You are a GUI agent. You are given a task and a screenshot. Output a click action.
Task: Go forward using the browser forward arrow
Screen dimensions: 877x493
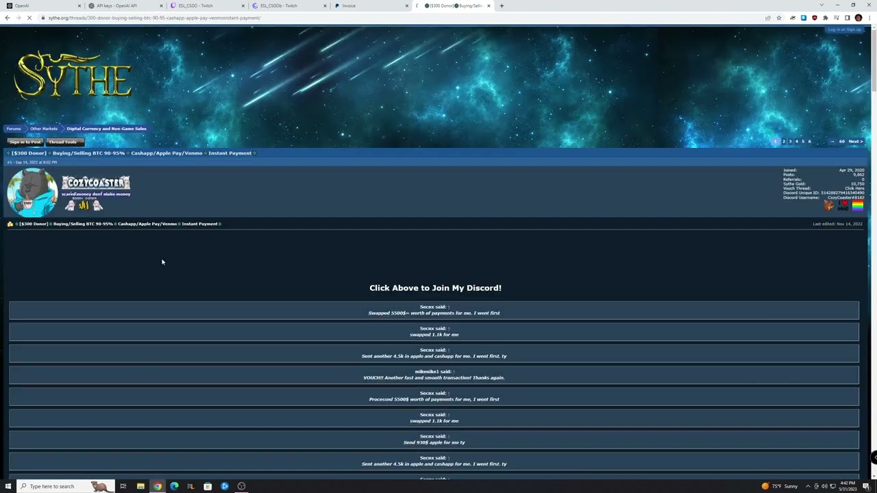tap(18, 18)
